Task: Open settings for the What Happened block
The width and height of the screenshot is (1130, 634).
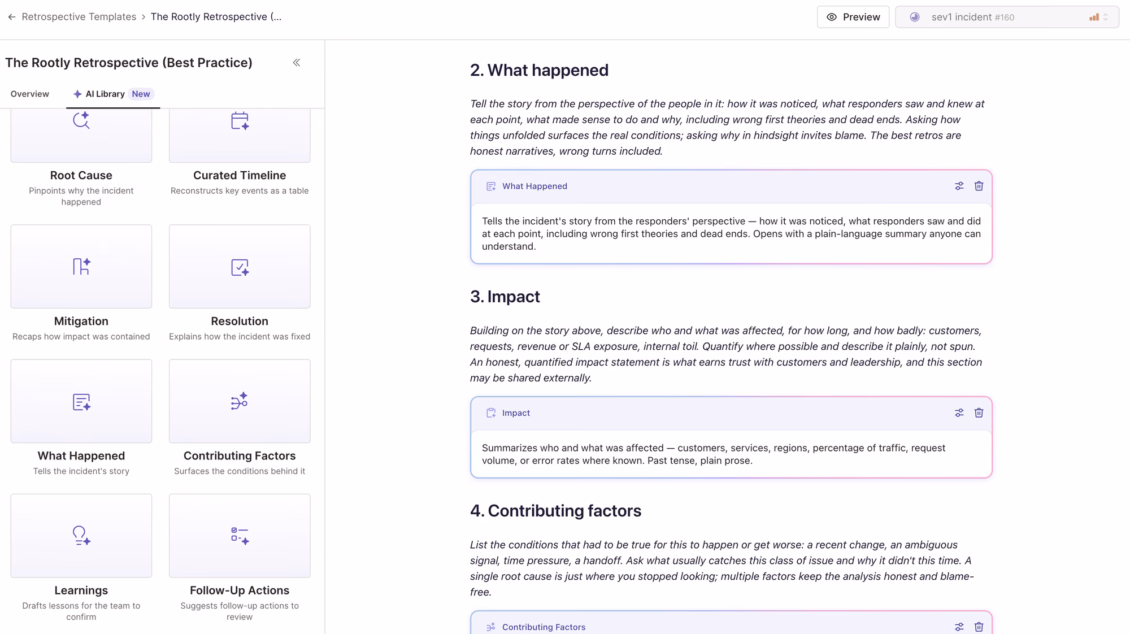Action: [x=959, y=186]
